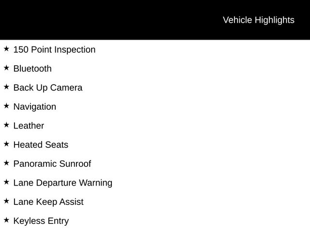
Task: Select the Heated Seats text
Action: point(41,145)
